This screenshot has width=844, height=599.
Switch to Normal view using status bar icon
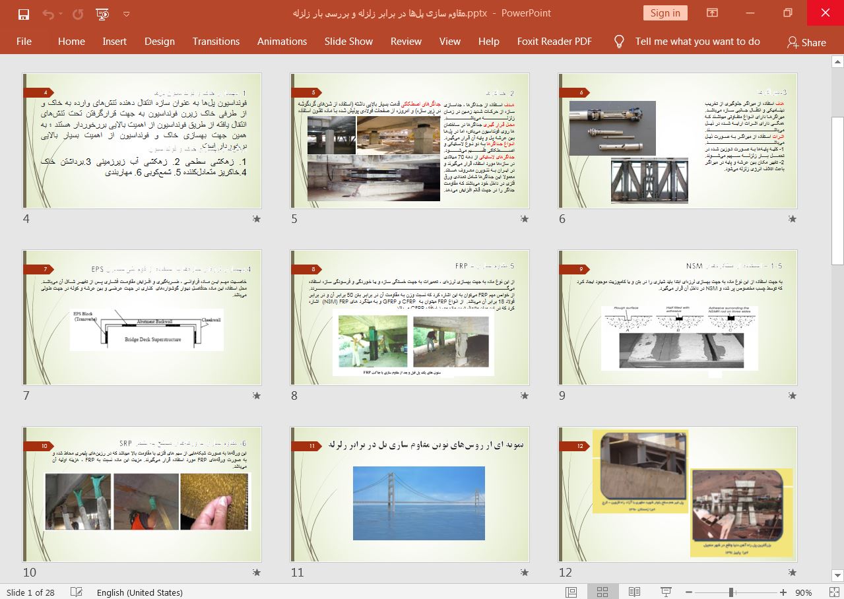click(571, 592)
